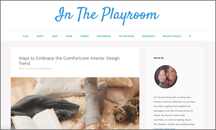This screenshot has height=130, width=216.
Task: Open the cozy socks featured image
Action: tap(75, 103)
